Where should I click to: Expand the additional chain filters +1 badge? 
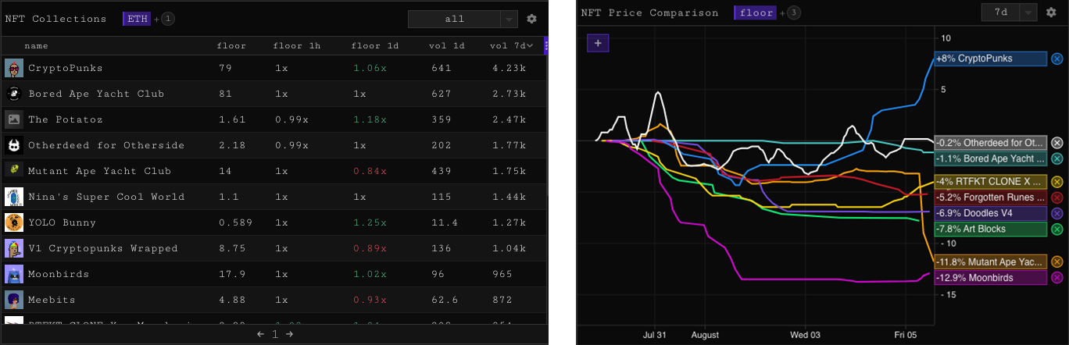168,19
